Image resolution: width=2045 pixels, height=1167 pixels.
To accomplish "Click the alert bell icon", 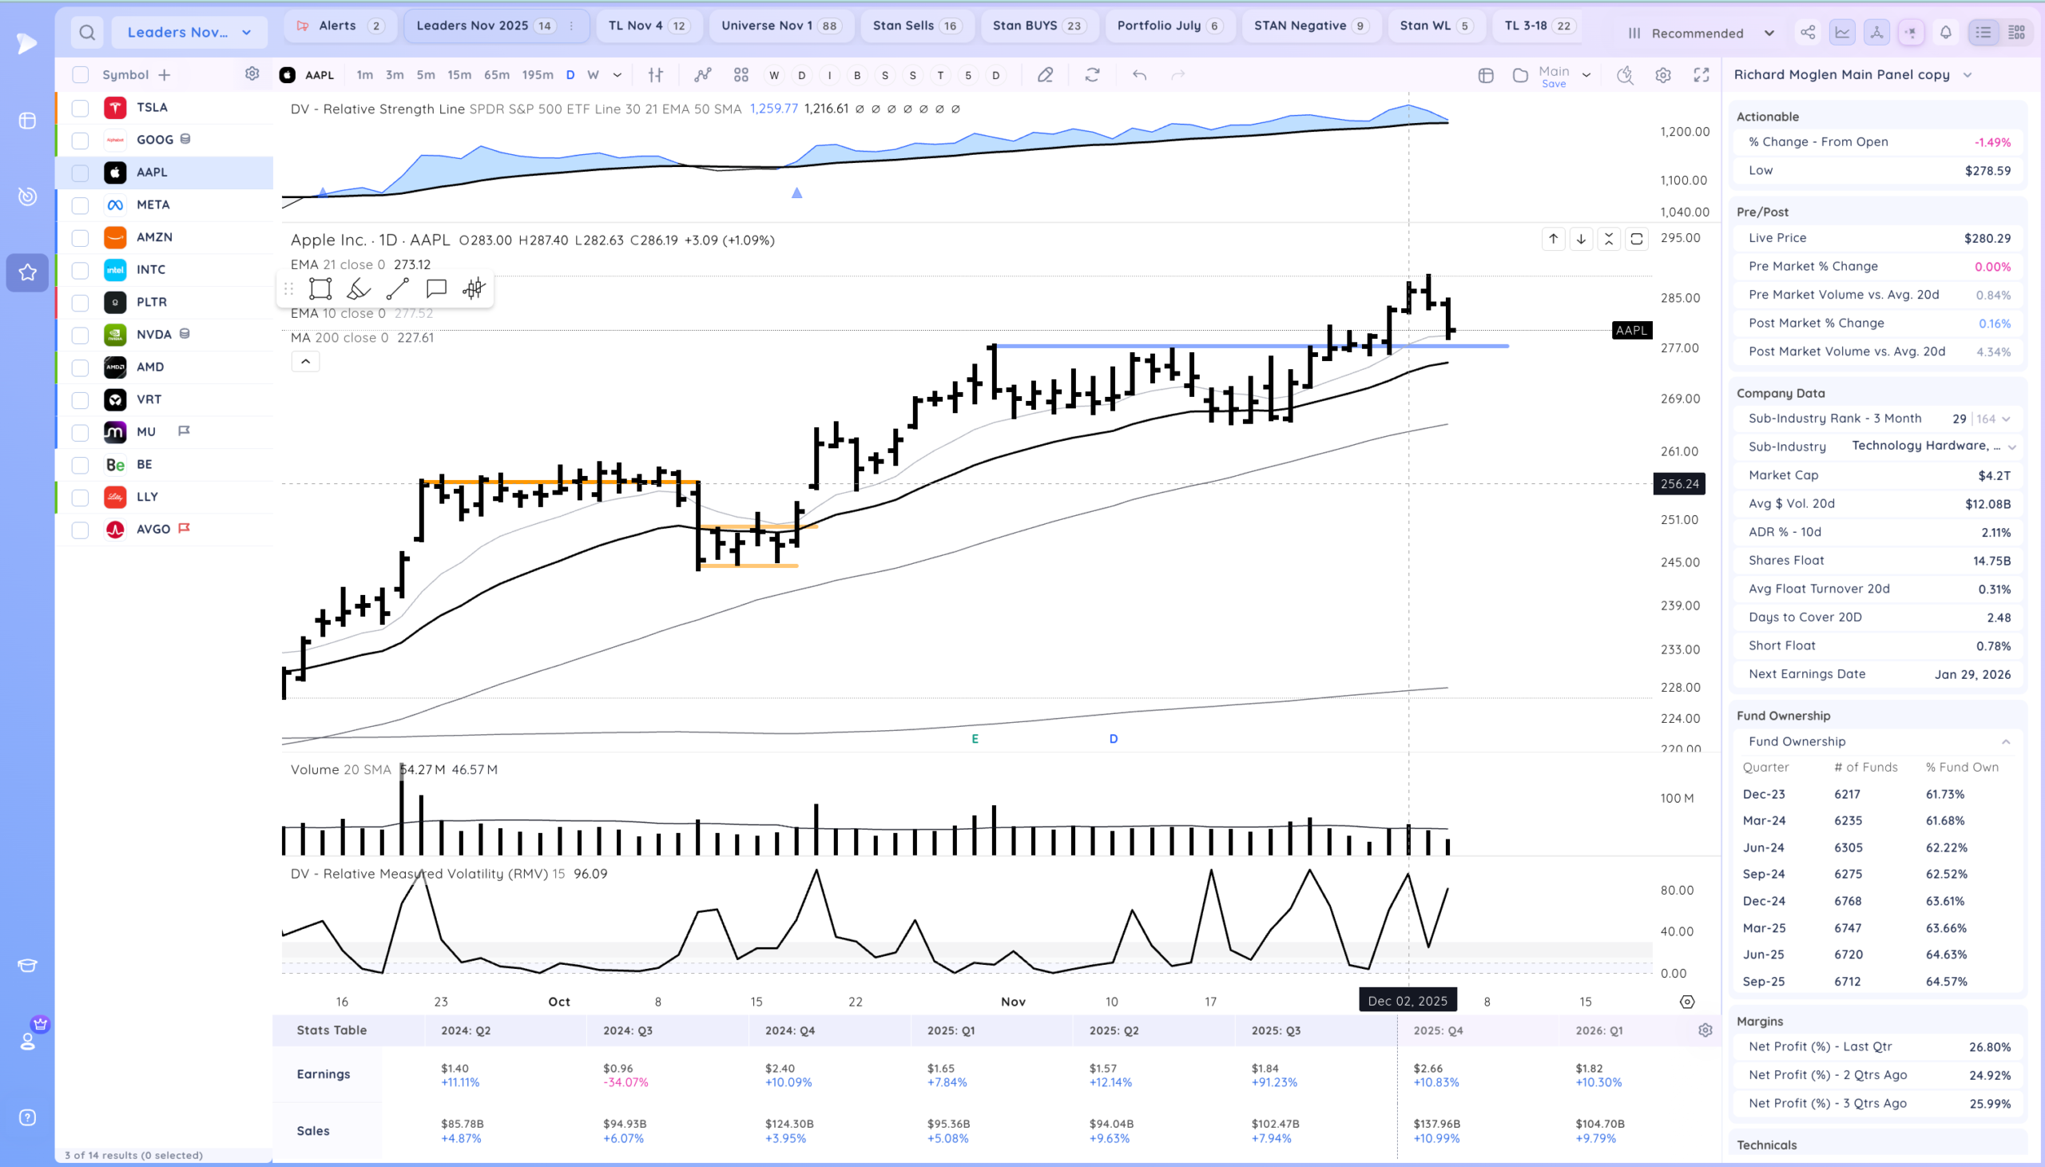I will pos(1946,33).
